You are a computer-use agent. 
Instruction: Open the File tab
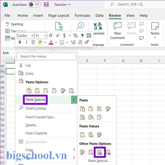7,15
